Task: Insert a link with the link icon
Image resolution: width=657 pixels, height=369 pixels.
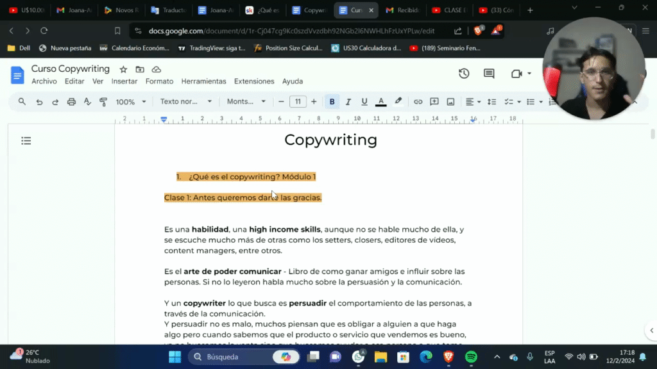Action: 418,101
